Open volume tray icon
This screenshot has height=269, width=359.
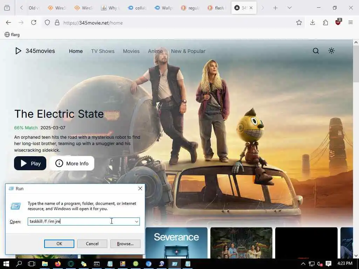click(320, 264)
